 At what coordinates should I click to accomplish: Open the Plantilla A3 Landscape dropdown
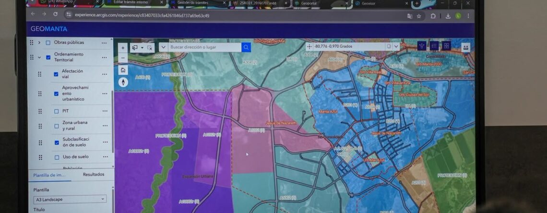[70, 199]
